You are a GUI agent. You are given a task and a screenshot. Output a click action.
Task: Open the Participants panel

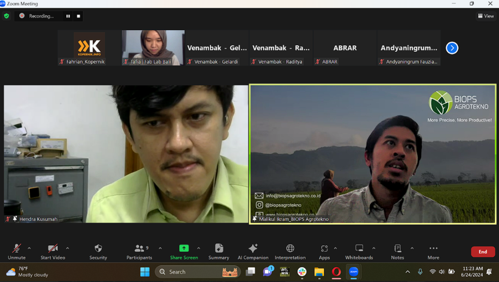[139, 251]
